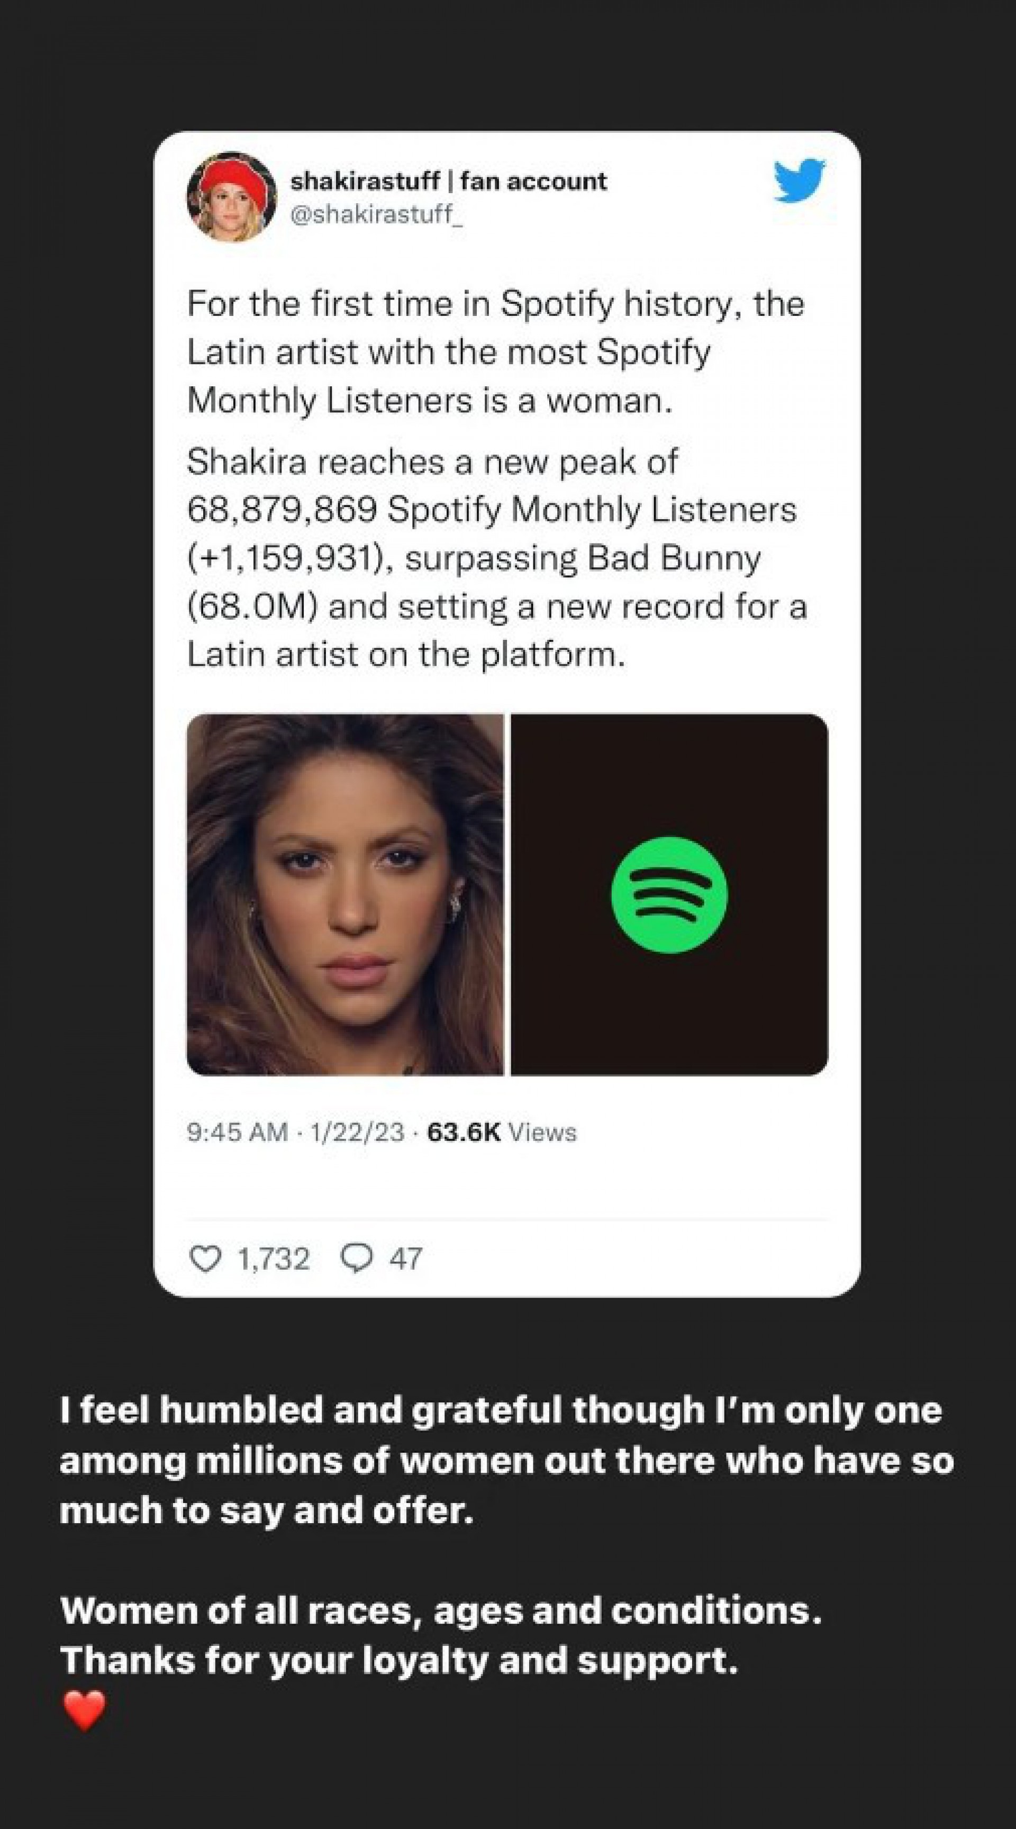Open the full tweet text
The height and width of the screenshot is (1829, 1016).
click(497, 476)
